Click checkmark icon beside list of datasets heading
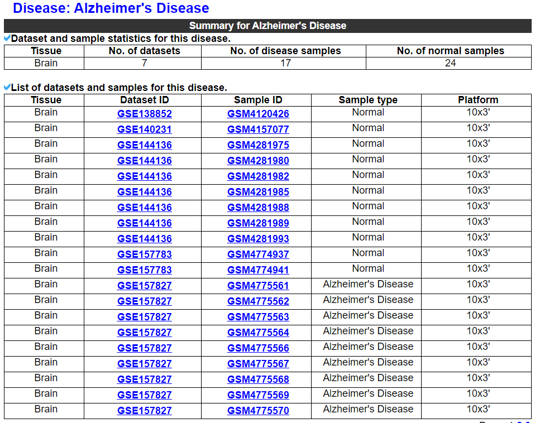 (x=7, y=88)
